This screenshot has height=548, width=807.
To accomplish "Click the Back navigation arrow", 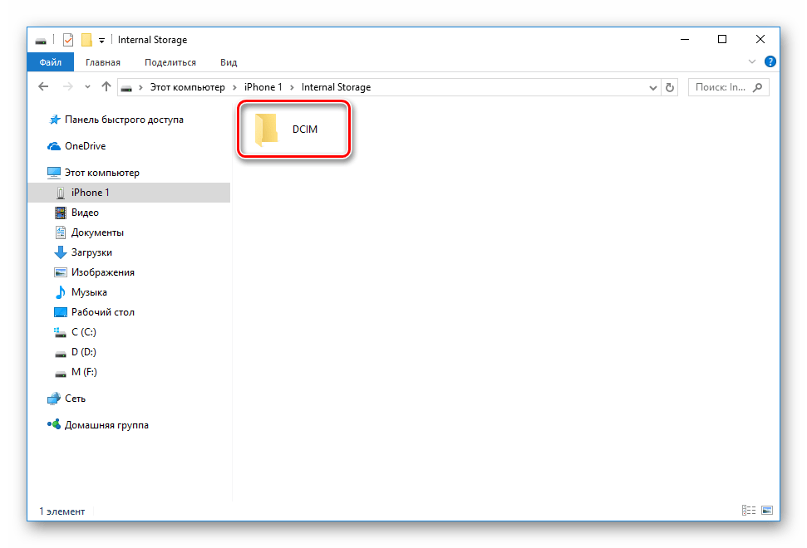I will pos(43,87).
